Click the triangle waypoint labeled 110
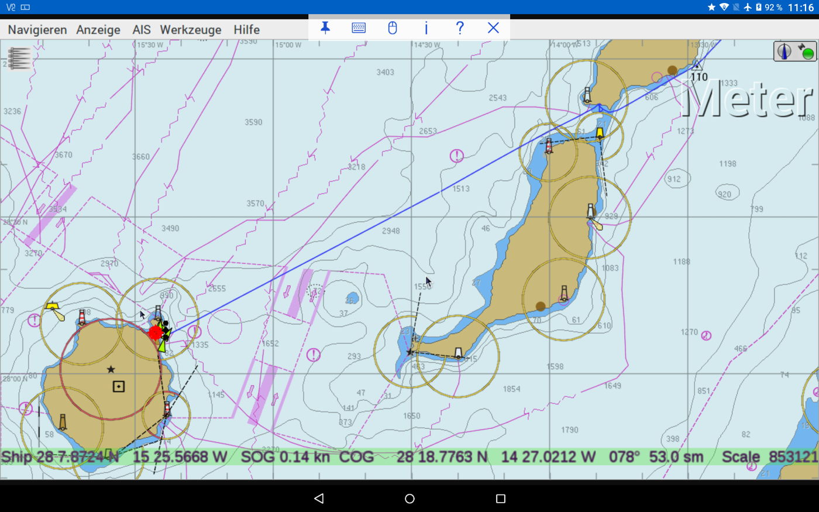Image resolution: width=819 pixels, height=512 pixels. [696, 65]
